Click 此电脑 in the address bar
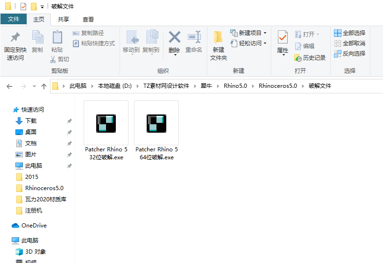Screen dimensions: 383x263 pyautogui.click(x=78, y=85)
